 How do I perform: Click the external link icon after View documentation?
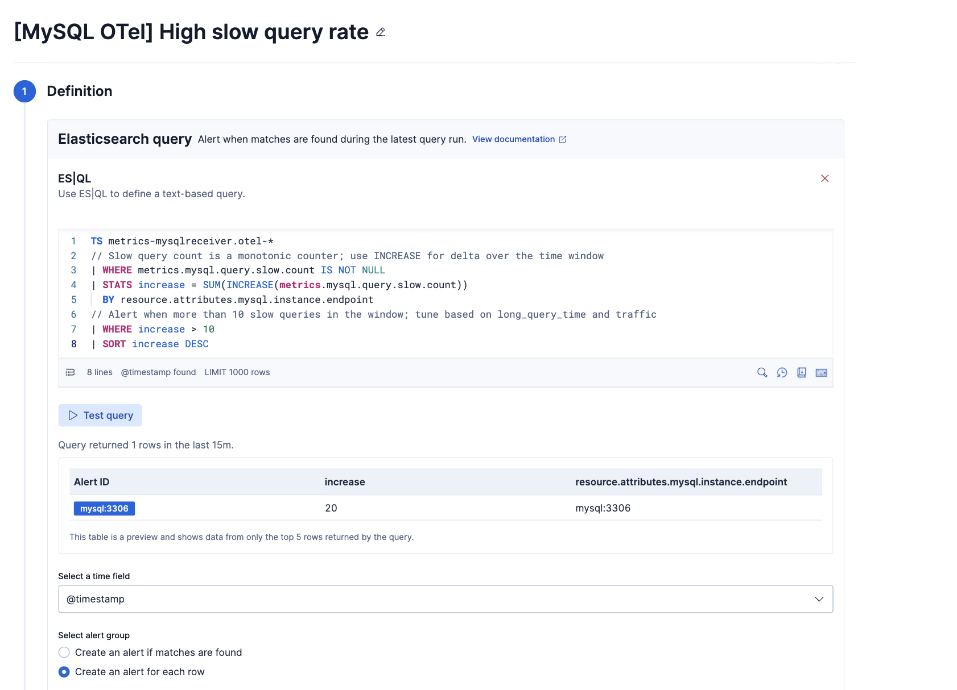point(563,139)
